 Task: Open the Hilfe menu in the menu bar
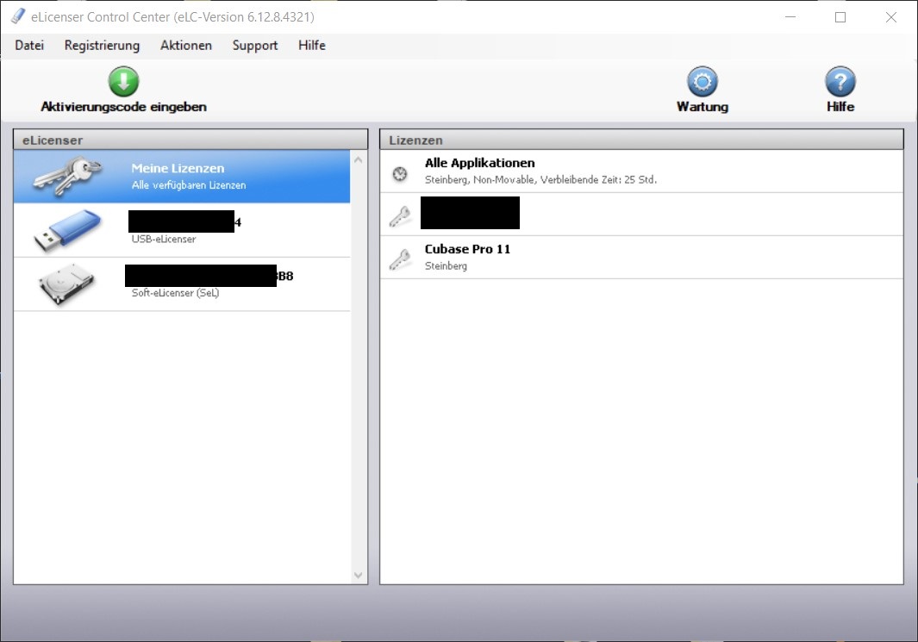pos(311,45)
